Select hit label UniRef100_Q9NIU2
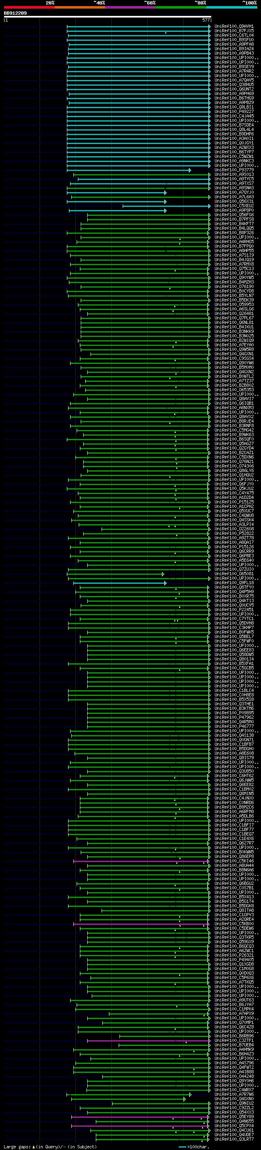Viewport: 261px width, 1150px height. pos(234,1103)
